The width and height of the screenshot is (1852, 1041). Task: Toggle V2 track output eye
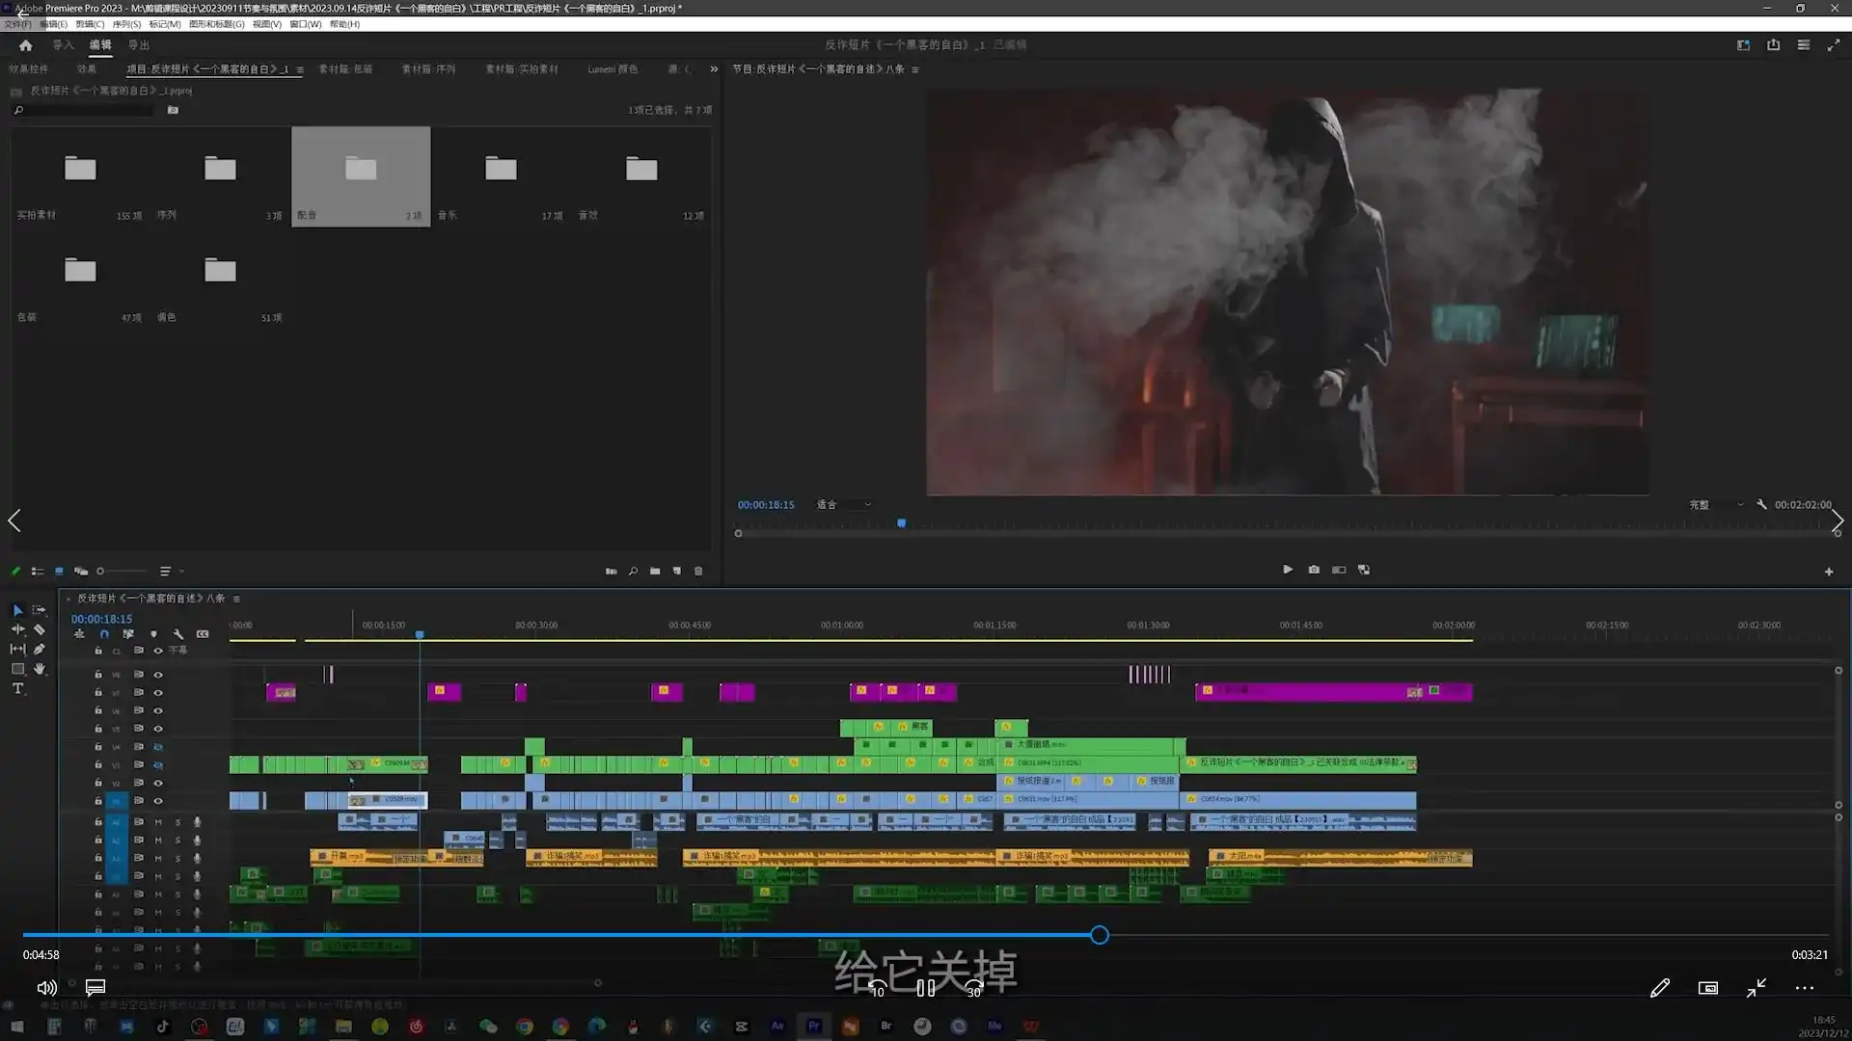pyautogui.click(x=158, y=783)
